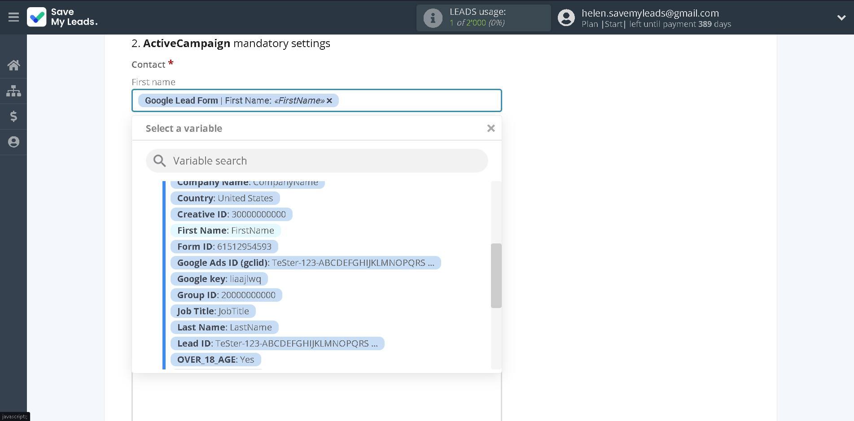This screenshot has height=421, width=854.
Task: Click the user avatar icon
Action: 566,18
